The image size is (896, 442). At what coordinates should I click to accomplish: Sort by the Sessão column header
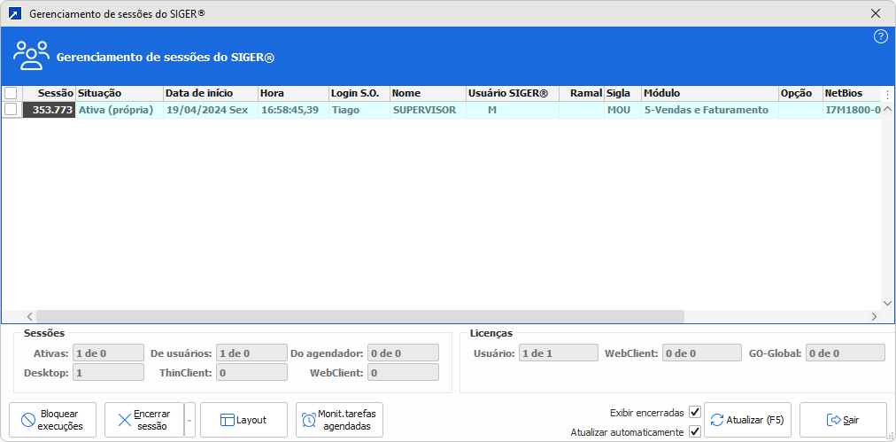pos(50,93)
